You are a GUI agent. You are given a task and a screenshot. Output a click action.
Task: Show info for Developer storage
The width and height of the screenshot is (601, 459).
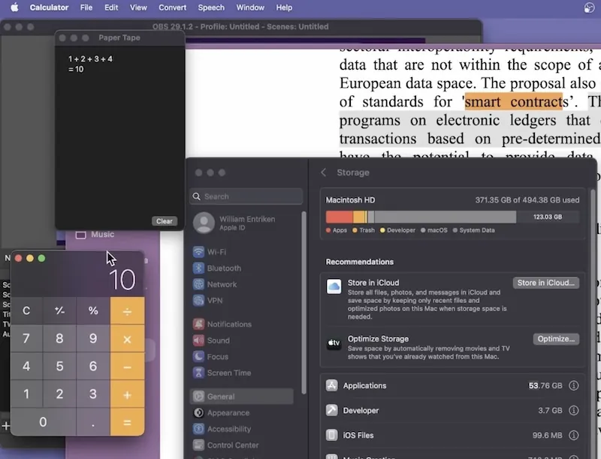coord(573,410)
